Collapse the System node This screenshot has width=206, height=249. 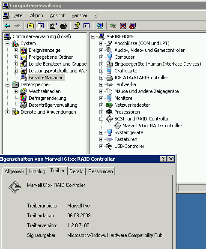[7, 43]
